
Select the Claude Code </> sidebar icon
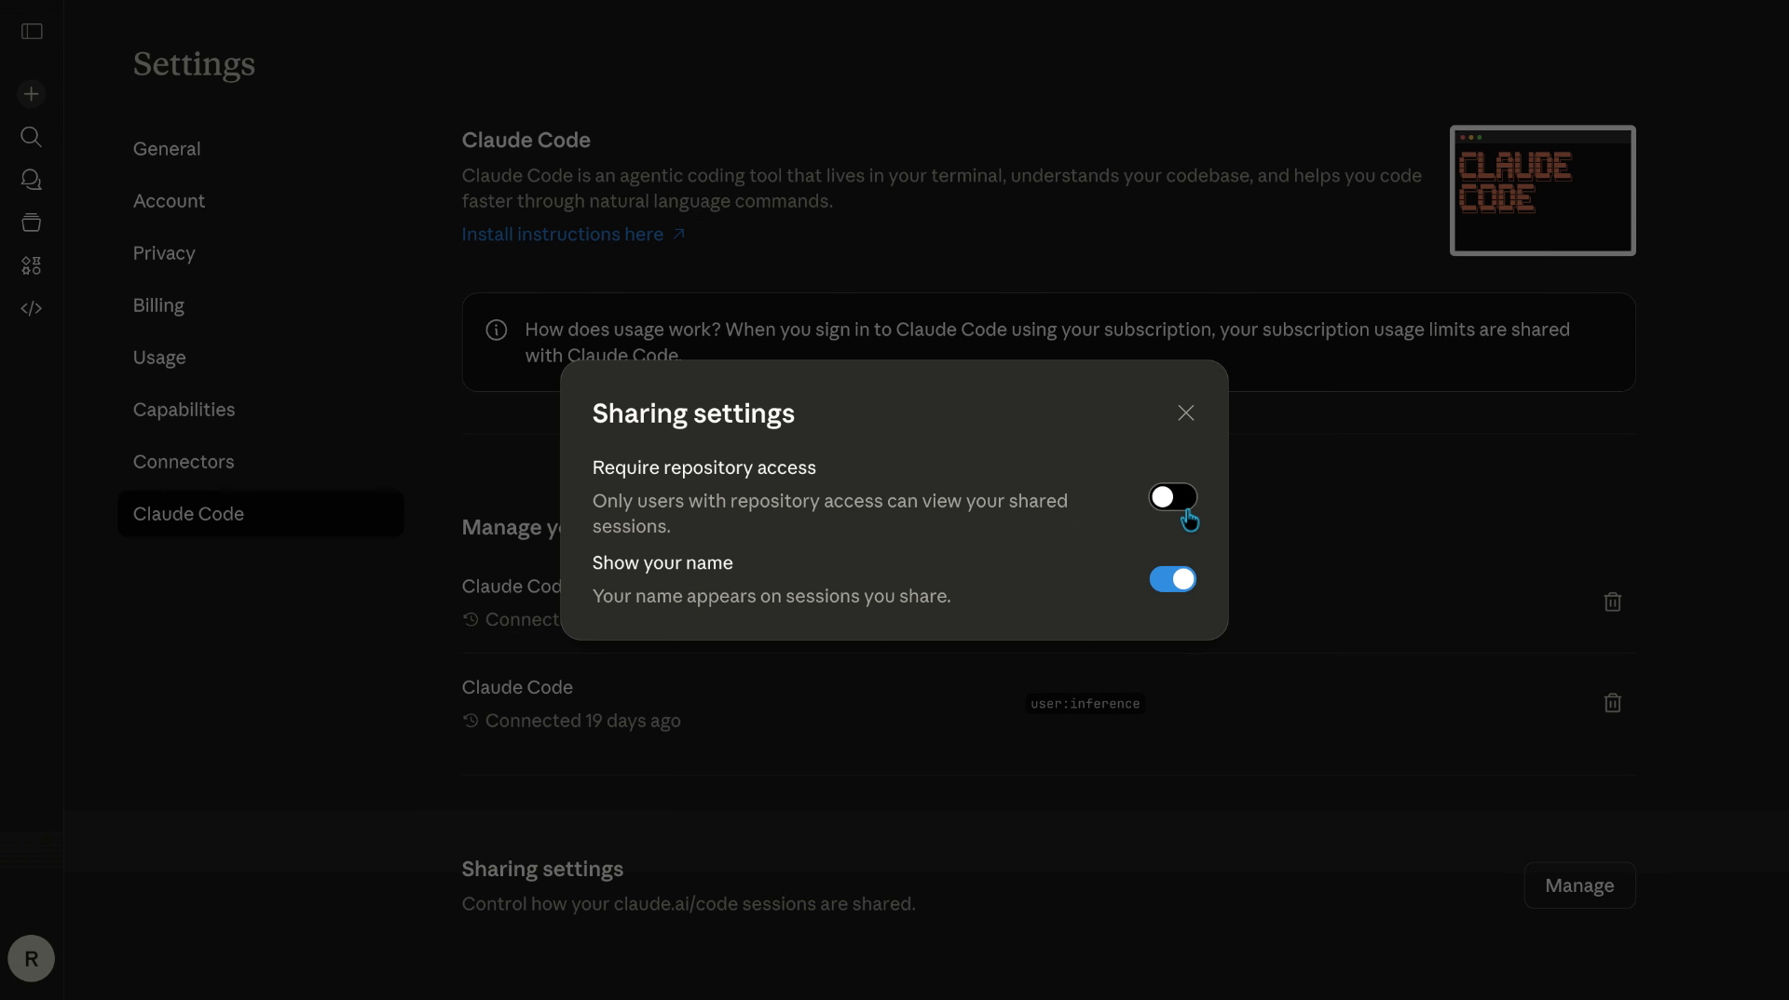(x=31, y=308)
